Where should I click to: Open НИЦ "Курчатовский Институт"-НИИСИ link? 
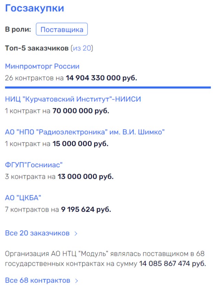[x=73, y=99]
